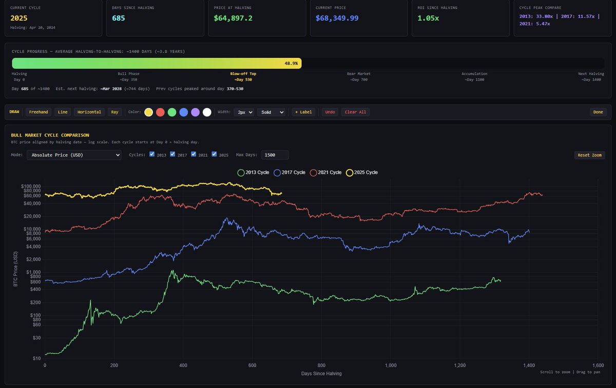The height and width of the screenshot is (388, 616).
Task: Click the Cycle Peak Compare values
Action: 560,19
